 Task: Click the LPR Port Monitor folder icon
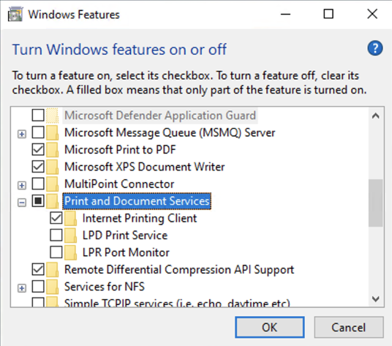(x=70, y=252)
